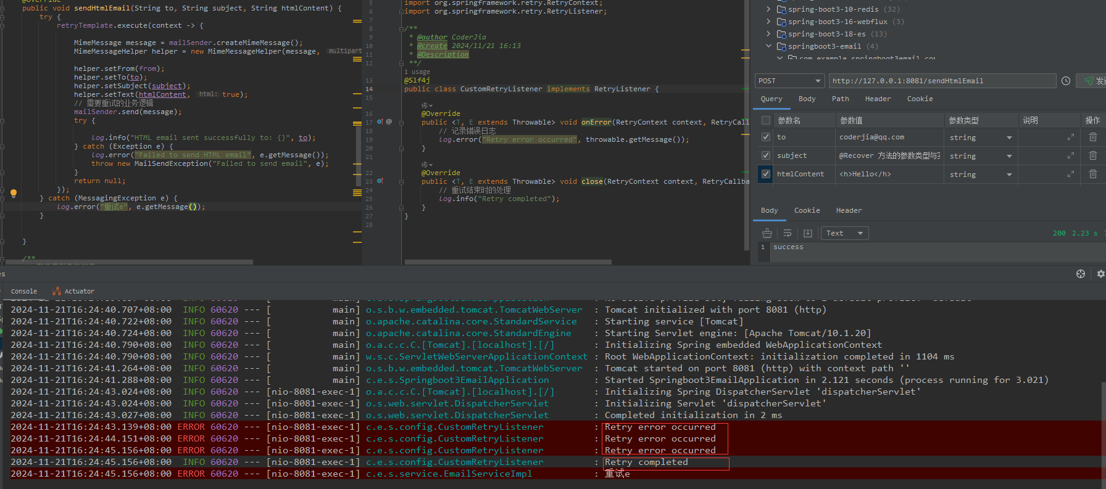Click the EmailServiceImpl logger link in console
The height and width of the screenshot is (489, 1106).
click(449, 474)
